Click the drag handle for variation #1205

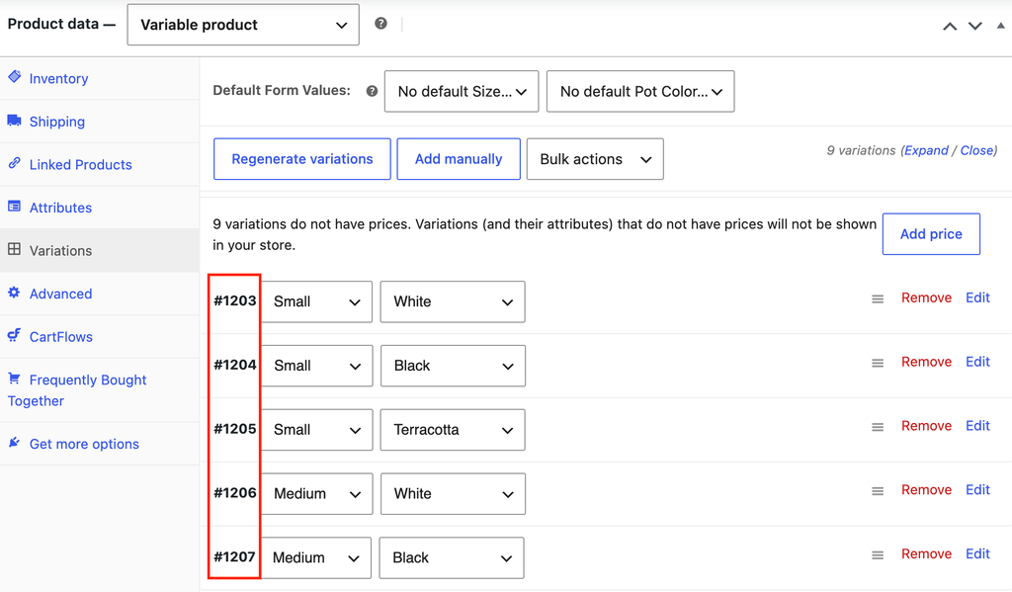point(878,427)
